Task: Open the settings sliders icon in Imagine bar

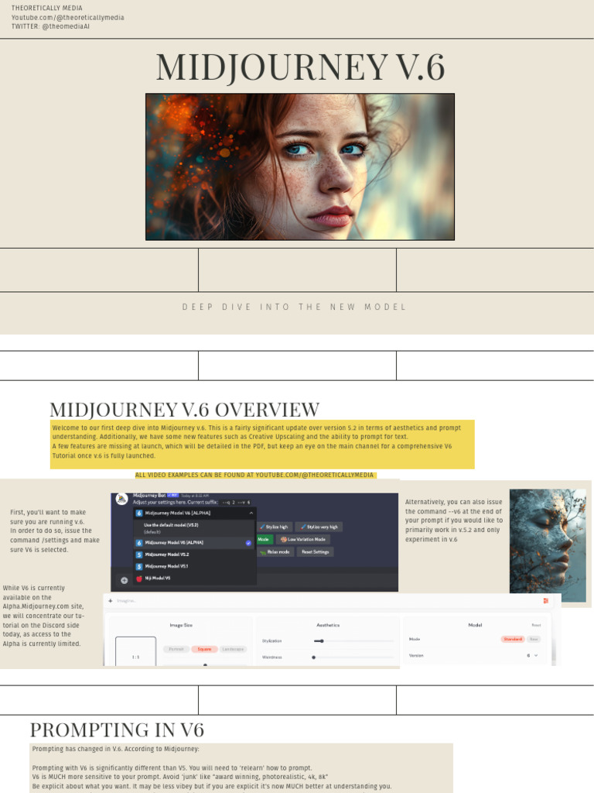Action: tap(545, 601)
